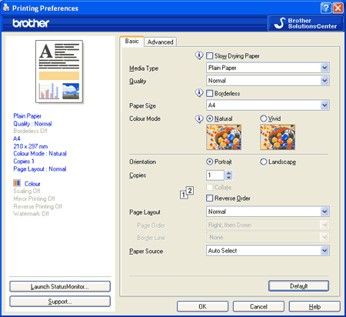Click the 'Borderless Off' summary text

31,131
